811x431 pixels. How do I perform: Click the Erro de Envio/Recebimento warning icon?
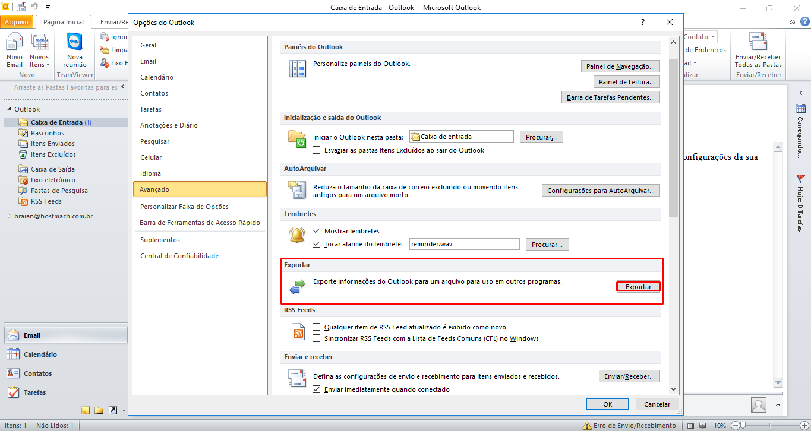(x=587, y=426)
